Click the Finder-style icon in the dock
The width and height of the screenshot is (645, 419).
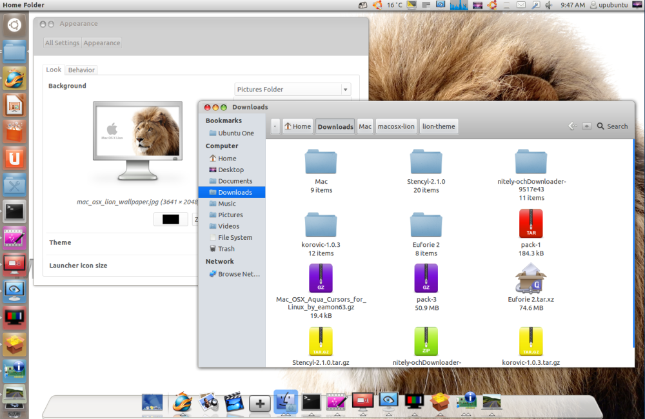pos(285,402)
